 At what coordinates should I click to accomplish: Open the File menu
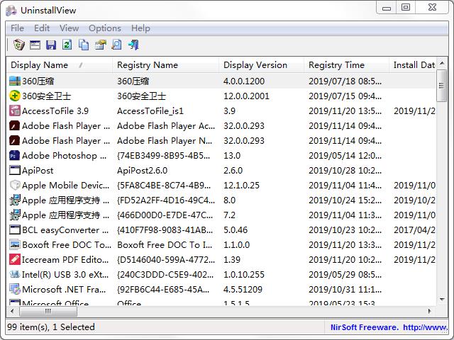point(17,28)
